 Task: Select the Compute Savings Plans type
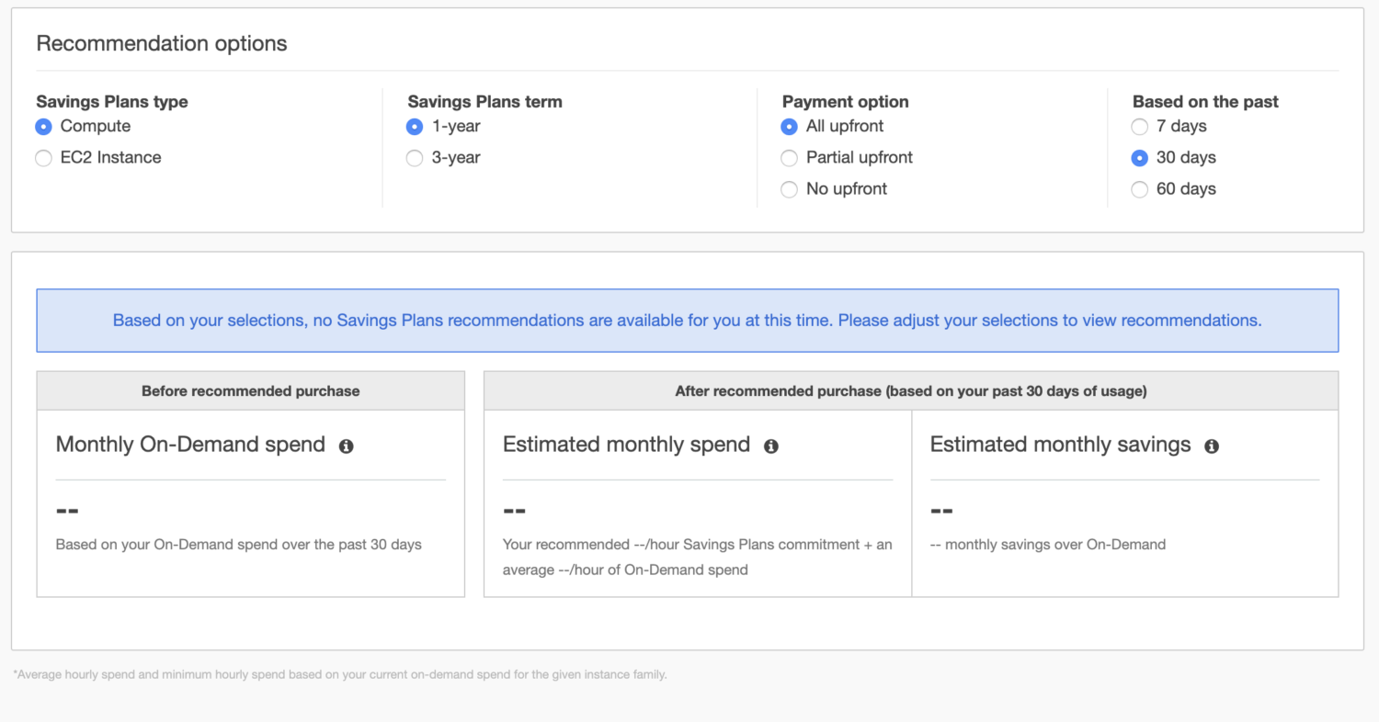click(43, 127)
